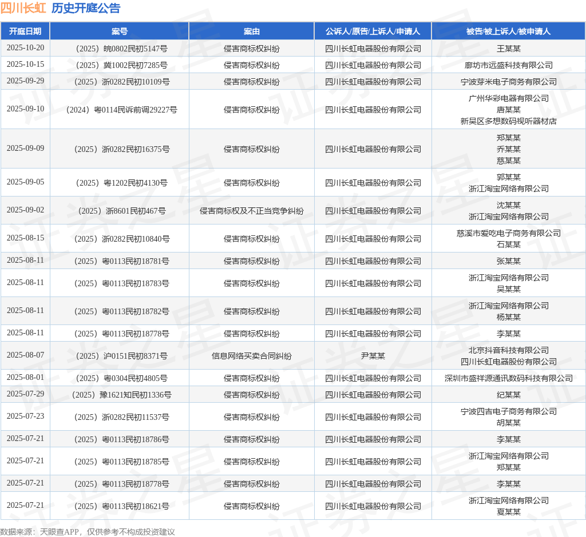Click case number (2025)豫1621知民初1336号
586x537 pixels.
pyautogui.click(x=121, y=394)
